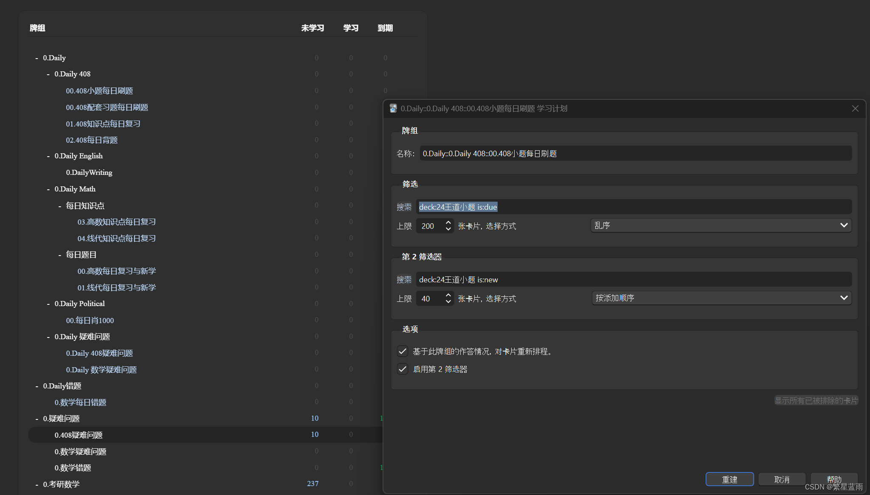This screenshot has height=495, width=870.
Task: Decrease the second filter card limit
Action: (x=448, y=302)
